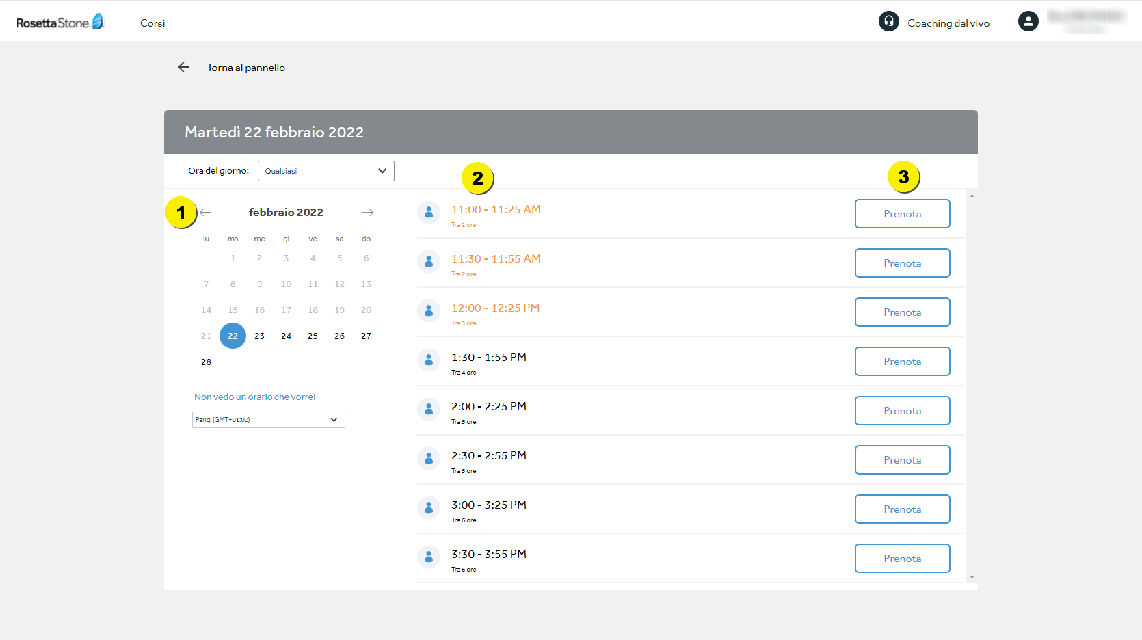The image size is (1142, 640).
Task: Click coach icon for 11:00 AM slot
Action: click(x=429, y=213)
